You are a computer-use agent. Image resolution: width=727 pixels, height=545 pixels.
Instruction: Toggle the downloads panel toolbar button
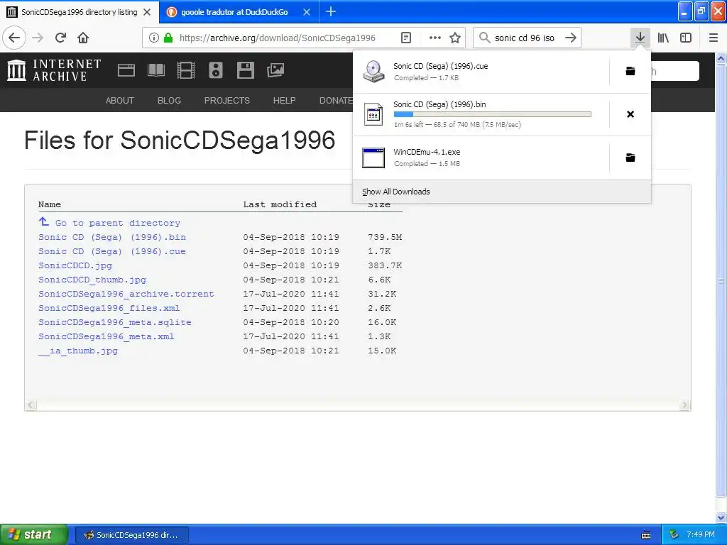click(640, 38)
